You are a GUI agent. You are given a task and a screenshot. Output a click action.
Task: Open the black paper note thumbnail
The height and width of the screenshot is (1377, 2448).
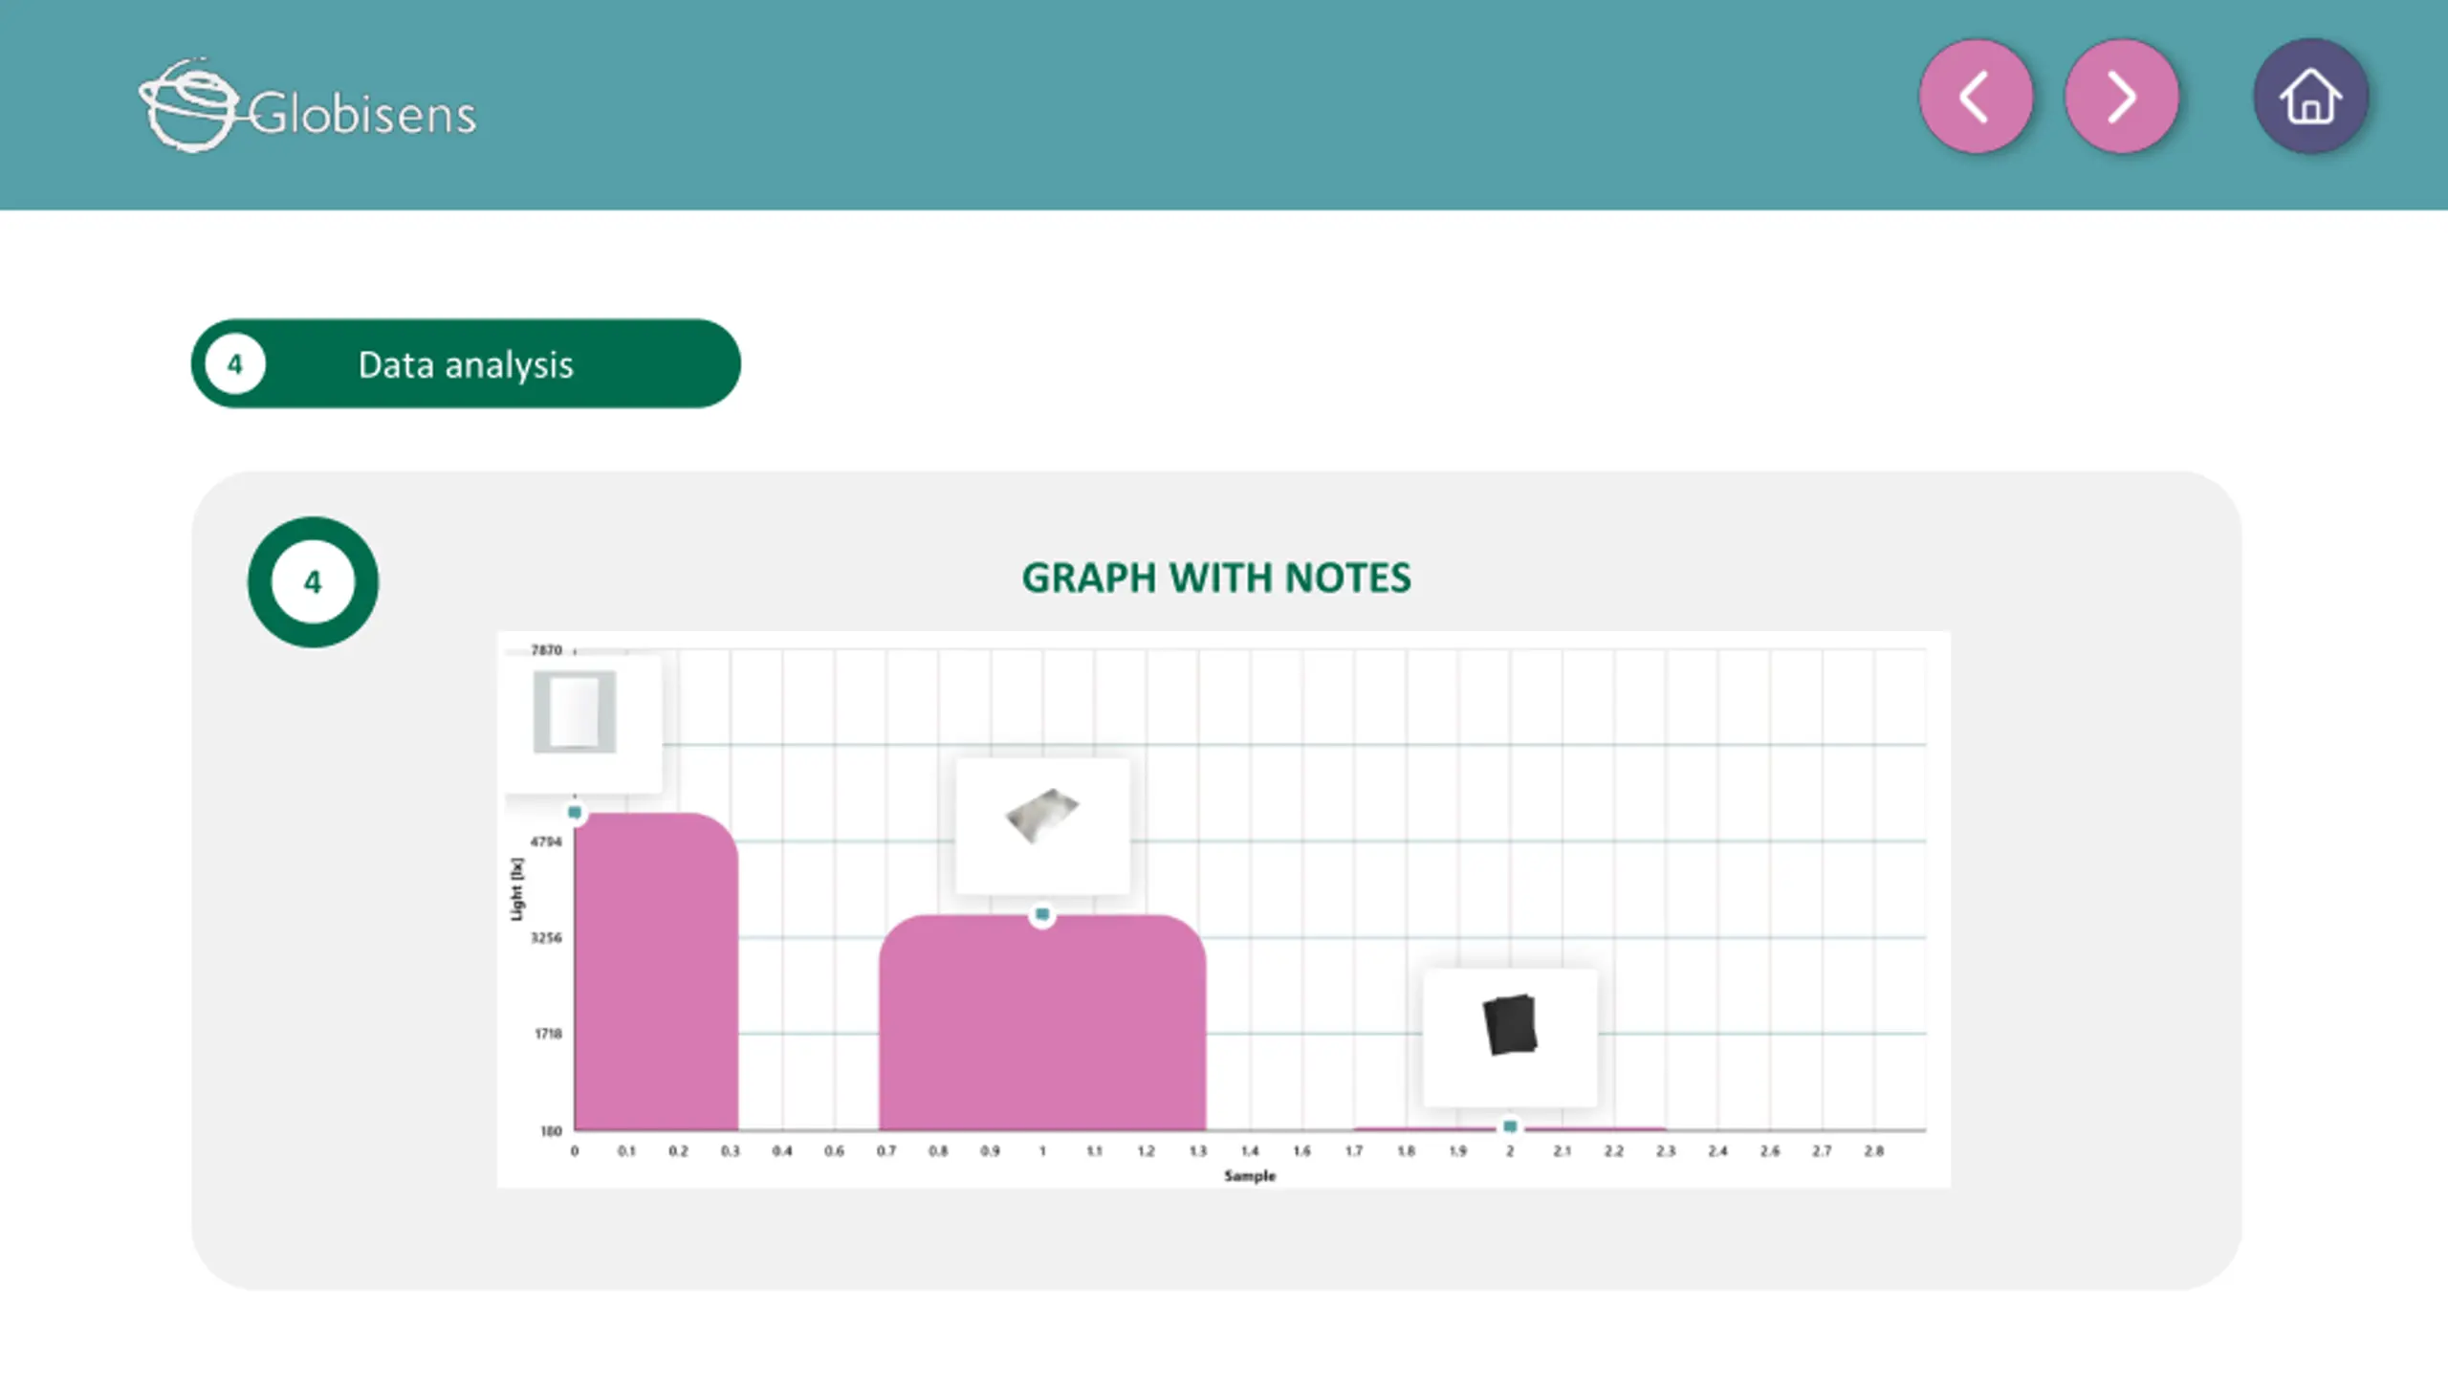coord(1510,1038)
